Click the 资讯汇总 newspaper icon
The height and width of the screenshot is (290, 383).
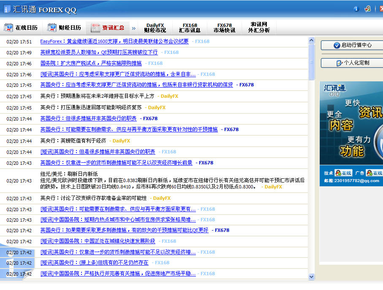point(95,28)
